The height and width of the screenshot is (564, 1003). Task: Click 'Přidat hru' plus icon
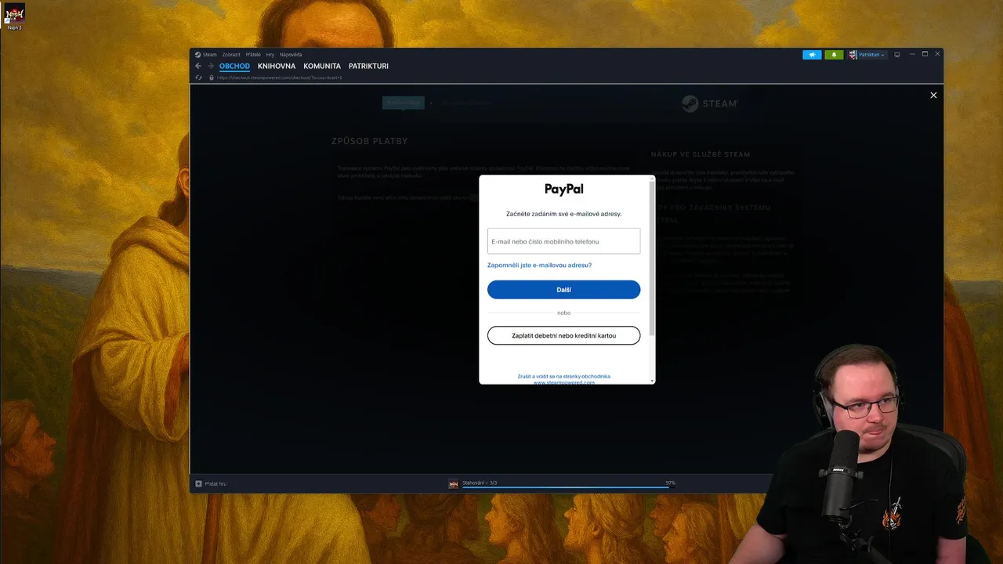(198, 484)
